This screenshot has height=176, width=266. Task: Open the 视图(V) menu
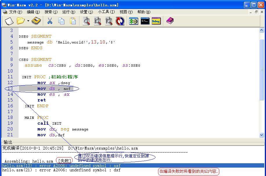point(126,12)
